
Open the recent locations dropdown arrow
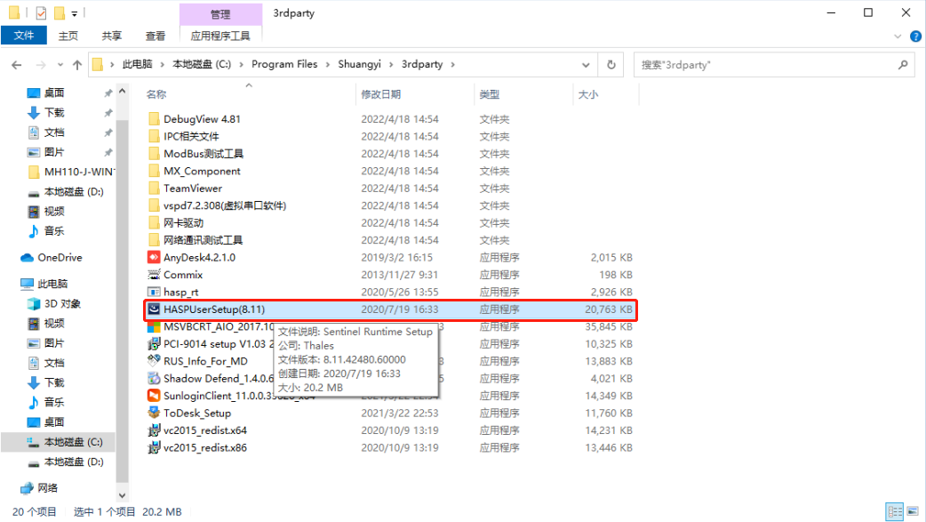60,65
